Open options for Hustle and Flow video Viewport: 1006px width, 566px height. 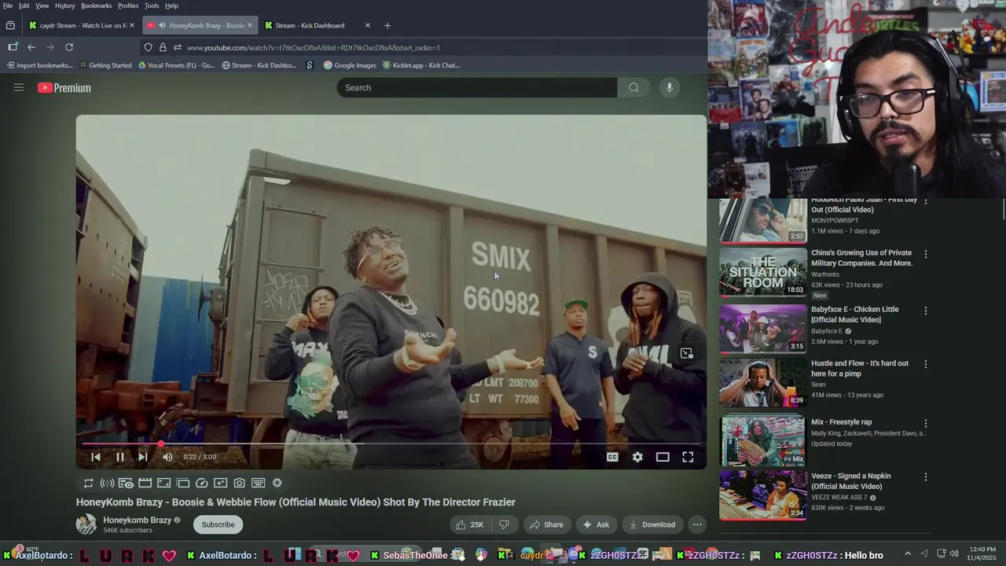click(x=925, y=364)
